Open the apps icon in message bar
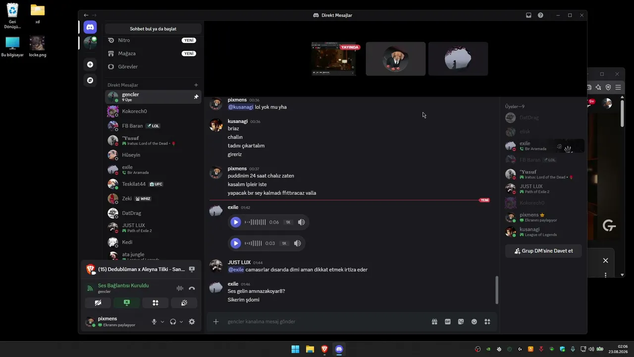This screenshot has width=634, height=357. click(x=487, y=322)
